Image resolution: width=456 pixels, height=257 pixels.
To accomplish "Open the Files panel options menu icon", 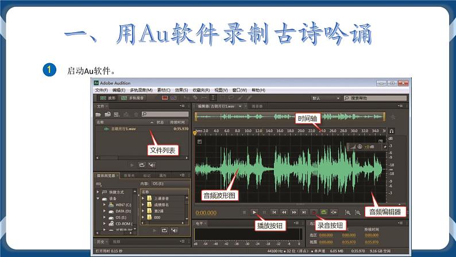I will click(x=182, y=106).
